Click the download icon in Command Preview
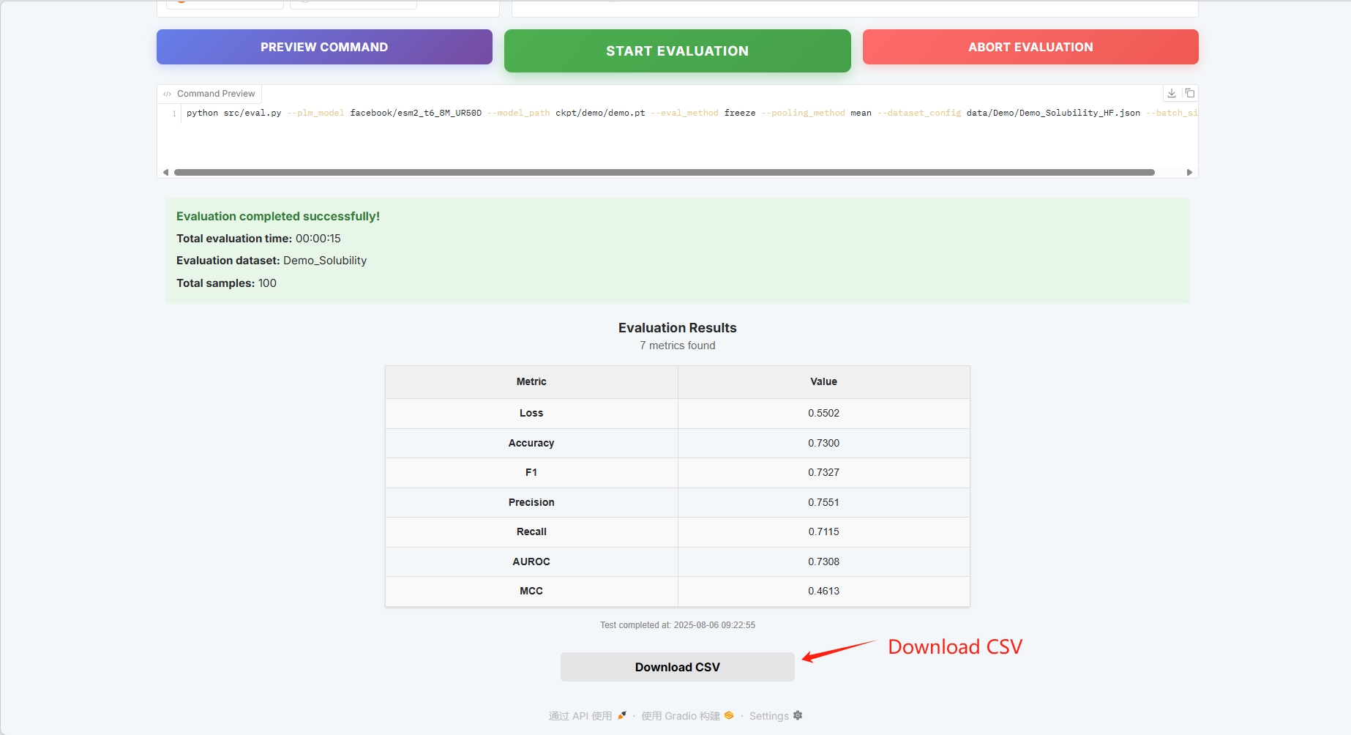This screenshot has height=735, width=1351. point(1172,93)
